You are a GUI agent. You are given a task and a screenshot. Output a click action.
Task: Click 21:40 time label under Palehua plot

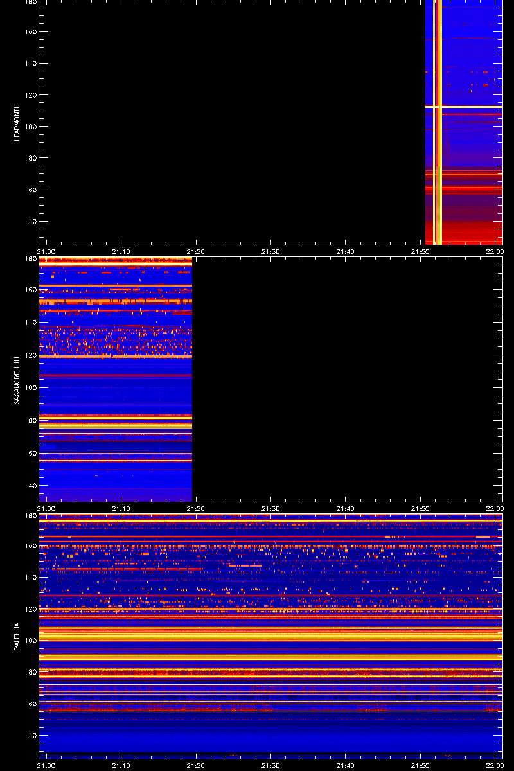[x=345, y=766]
